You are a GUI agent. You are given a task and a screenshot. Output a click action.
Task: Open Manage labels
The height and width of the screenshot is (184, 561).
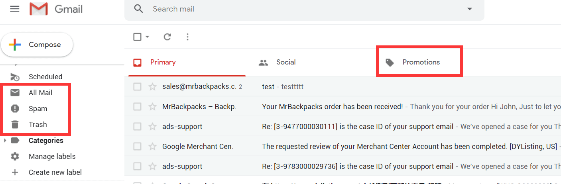tap(52, 157)
